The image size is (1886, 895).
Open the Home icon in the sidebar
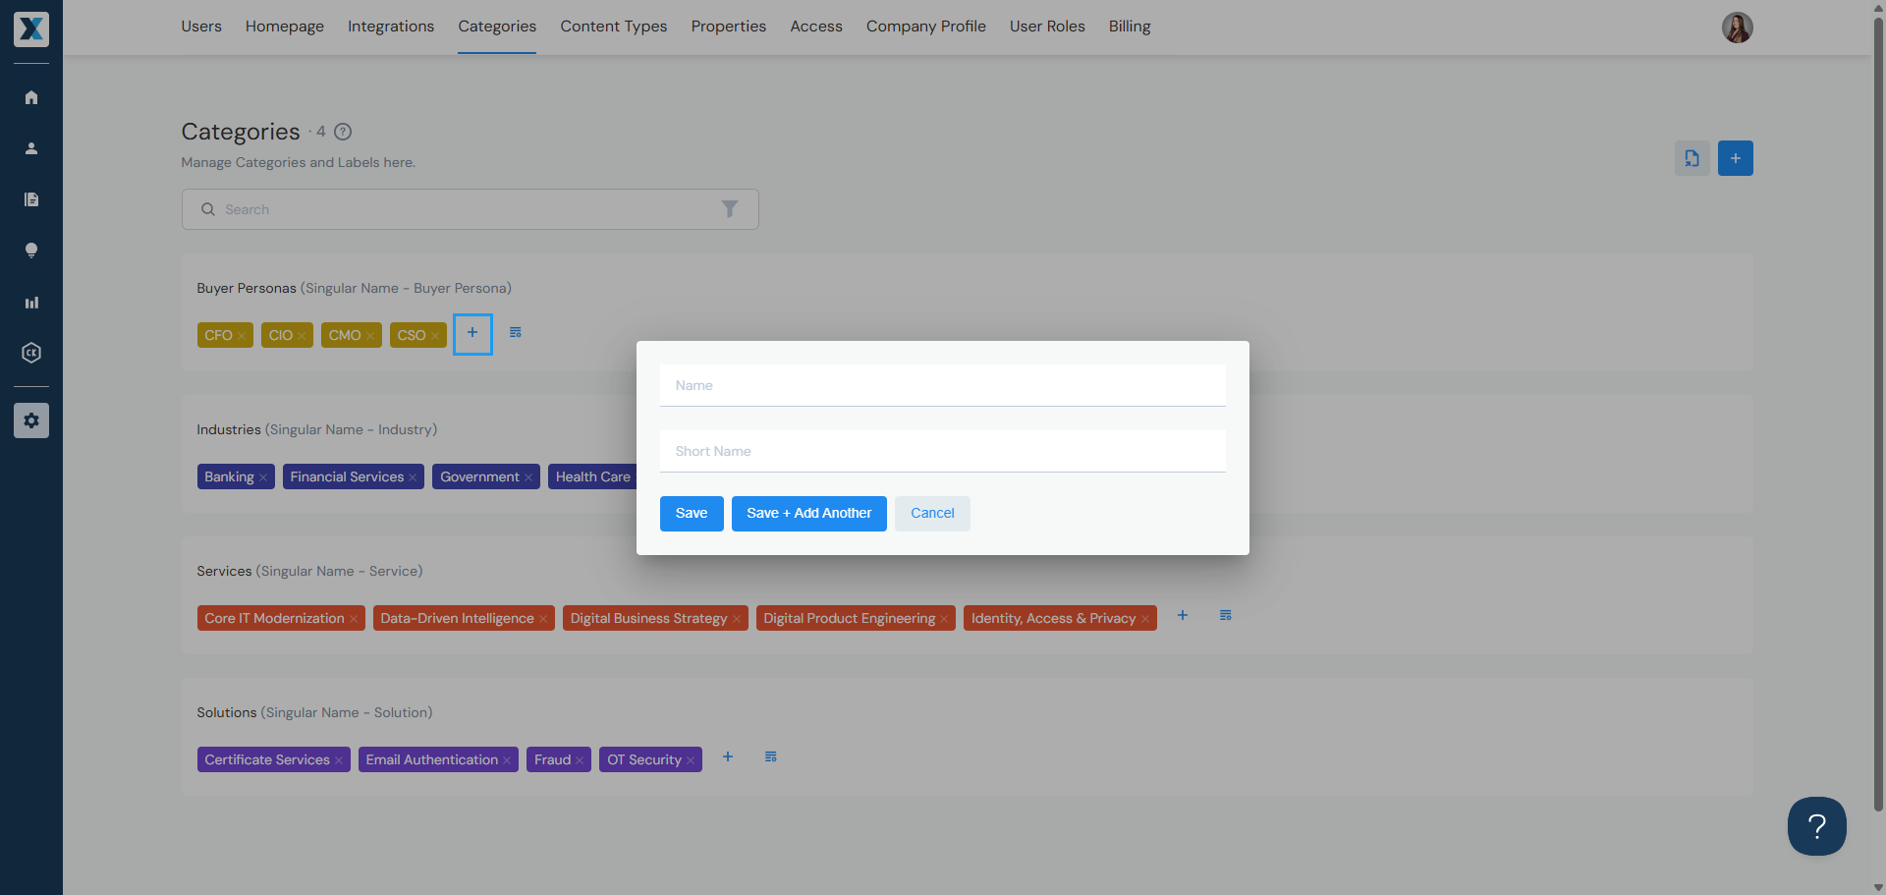click(31, 97)
